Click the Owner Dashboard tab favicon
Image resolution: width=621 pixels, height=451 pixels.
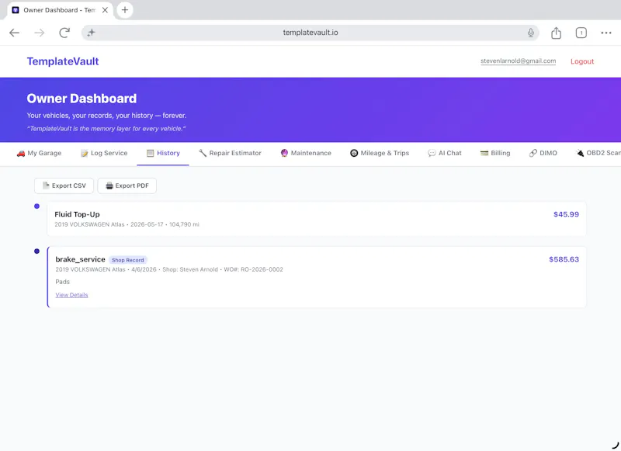click(x=16, y=10)
